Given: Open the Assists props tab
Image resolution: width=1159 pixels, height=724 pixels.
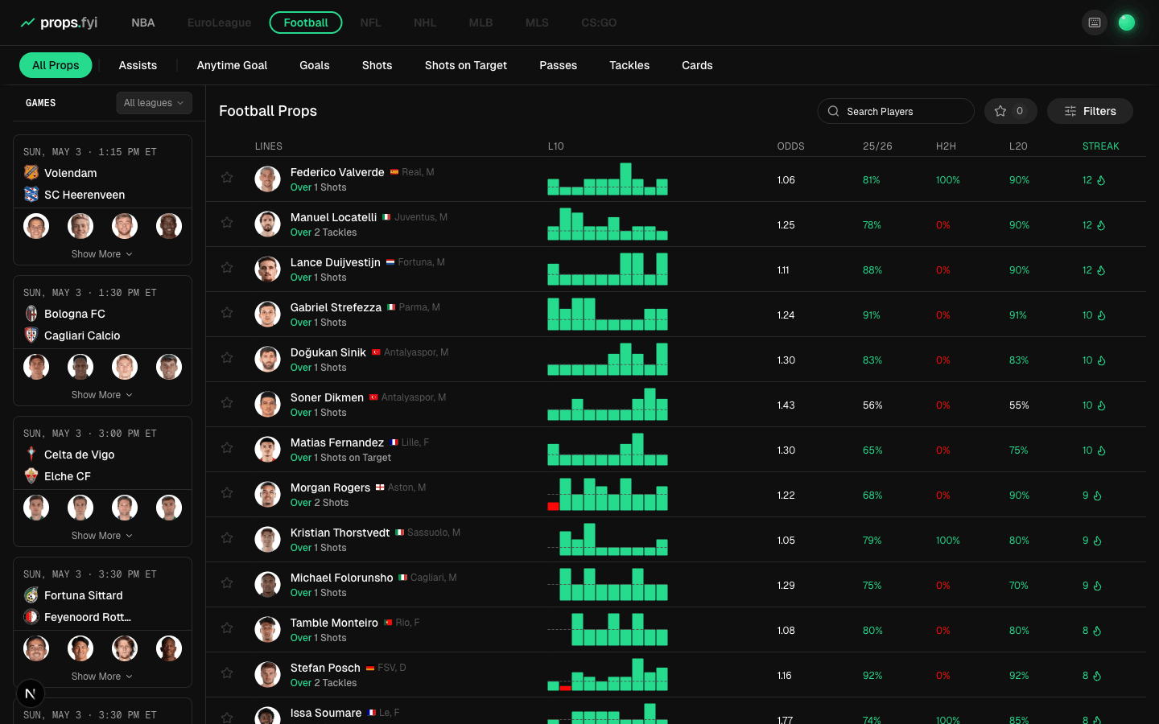Looking at the screenshot, I should 138,65.
